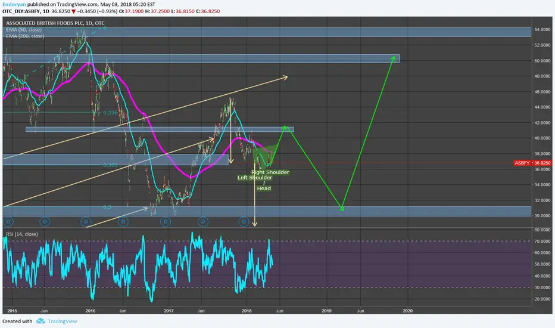Click the 0.236 Fibonacci level label
The width and height of the screenshot is (555, 328).
[110, 113]
